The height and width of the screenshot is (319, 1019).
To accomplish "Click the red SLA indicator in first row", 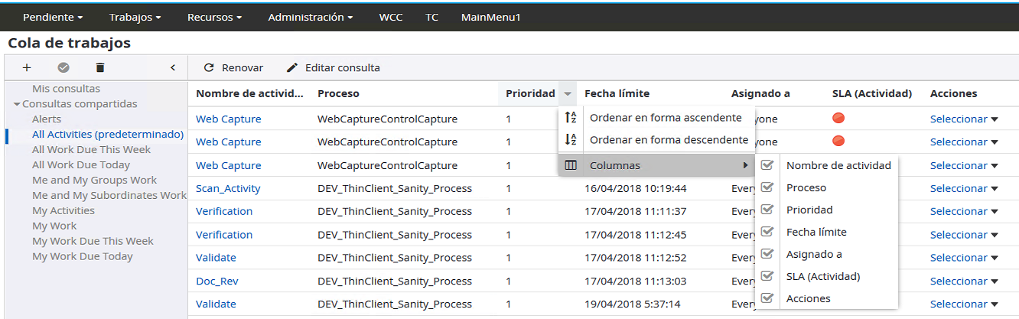I will (838, 119).
